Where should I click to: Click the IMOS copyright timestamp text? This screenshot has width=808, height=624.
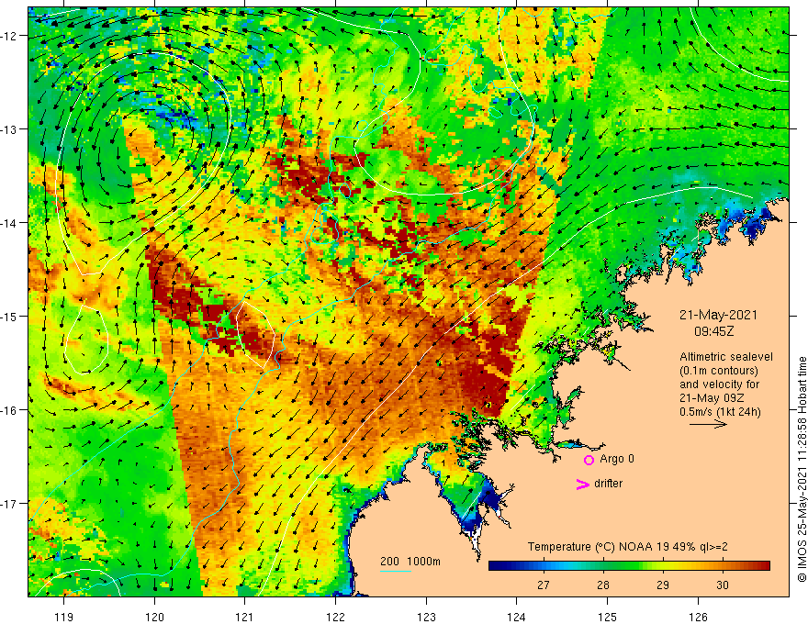tap(802, 470)
